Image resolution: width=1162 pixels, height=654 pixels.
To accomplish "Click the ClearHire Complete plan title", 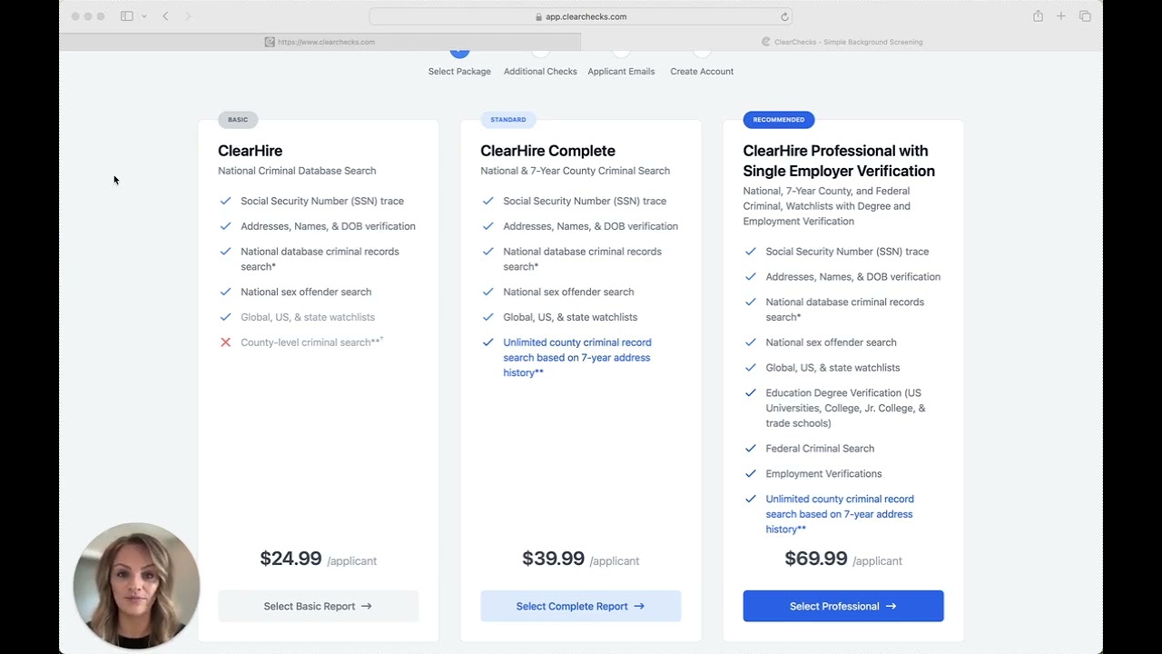I will point(547,151).
